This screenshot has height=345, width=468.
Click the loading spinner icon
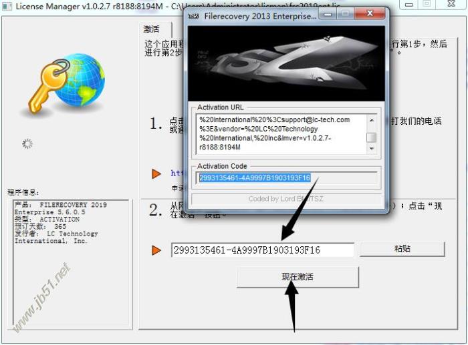[27, 144]
